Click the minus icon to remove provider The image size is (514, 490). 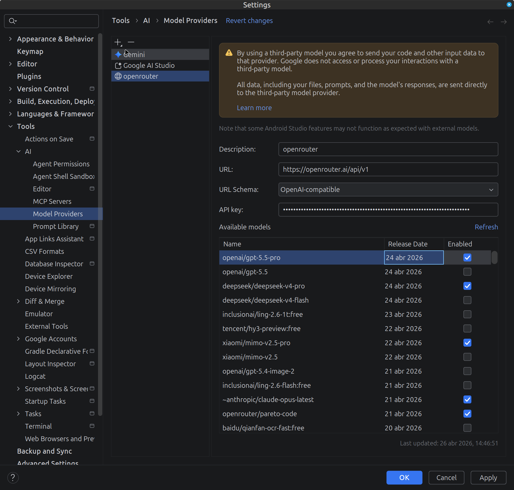click(131, 42)
